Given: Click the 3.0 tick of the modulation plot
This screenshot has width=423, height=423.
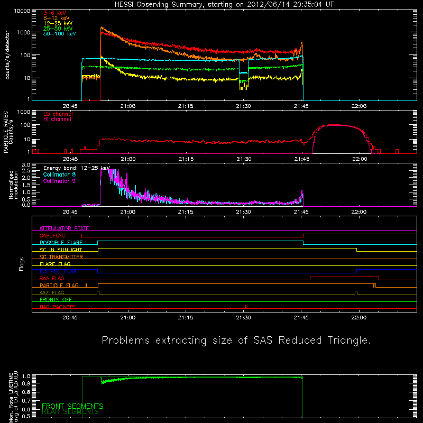Looking at the screenshot, I should [26, 164].
